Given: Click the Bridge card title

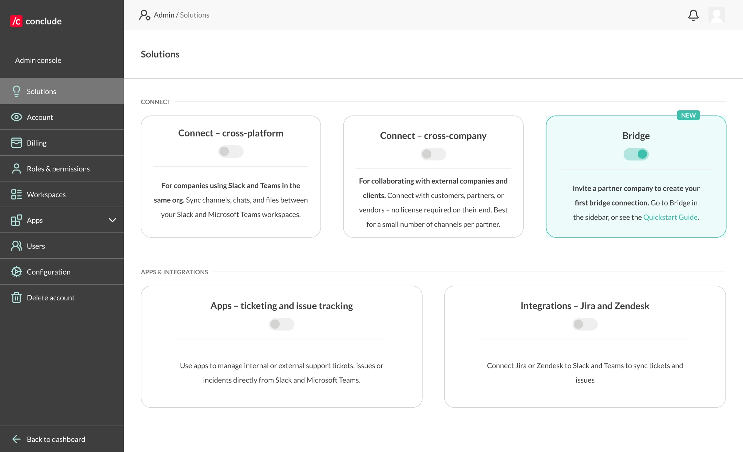Looking at the screenshot, I should (x=636, y=136).
